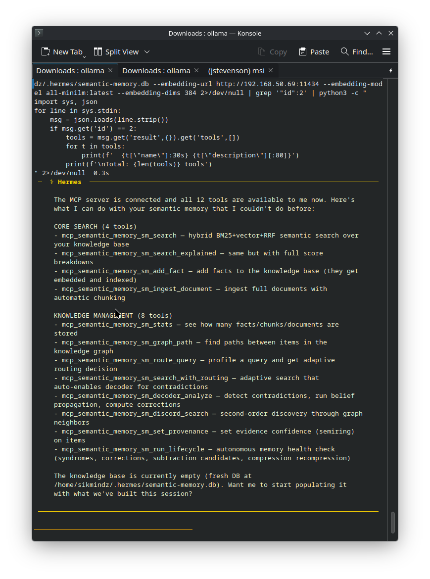The height and width of the screenshot is (579, 430).
Task: Click the 'for line in sys.stdin:' line
Action: coord(78,110)
